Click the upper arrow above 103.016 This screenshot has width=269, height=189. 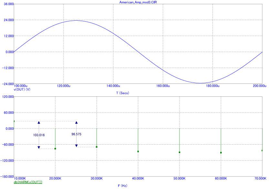[x=39, y=123]
